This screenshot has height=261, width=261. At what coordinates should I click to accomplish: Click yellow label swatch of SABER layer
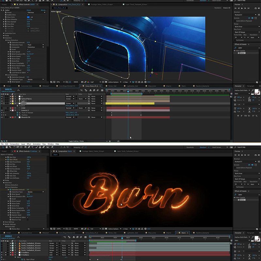pos(13,103)
